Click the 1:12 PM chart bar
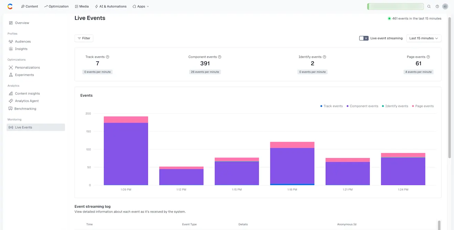454x230 pixels. [x=181, y=176]
